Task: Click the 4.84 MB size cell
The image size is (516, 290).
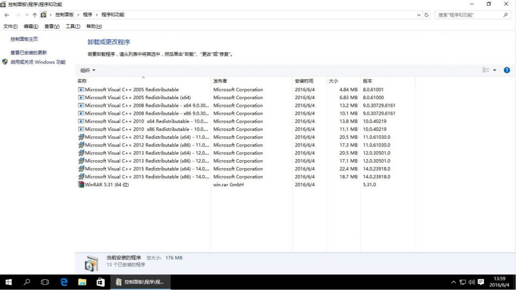Action: tap(348, 90)
